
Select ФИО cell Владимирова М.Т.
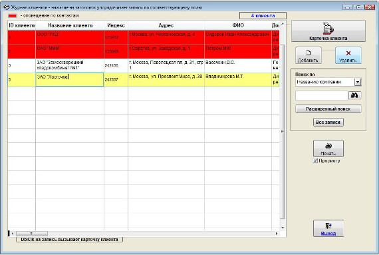click(238, 79)
